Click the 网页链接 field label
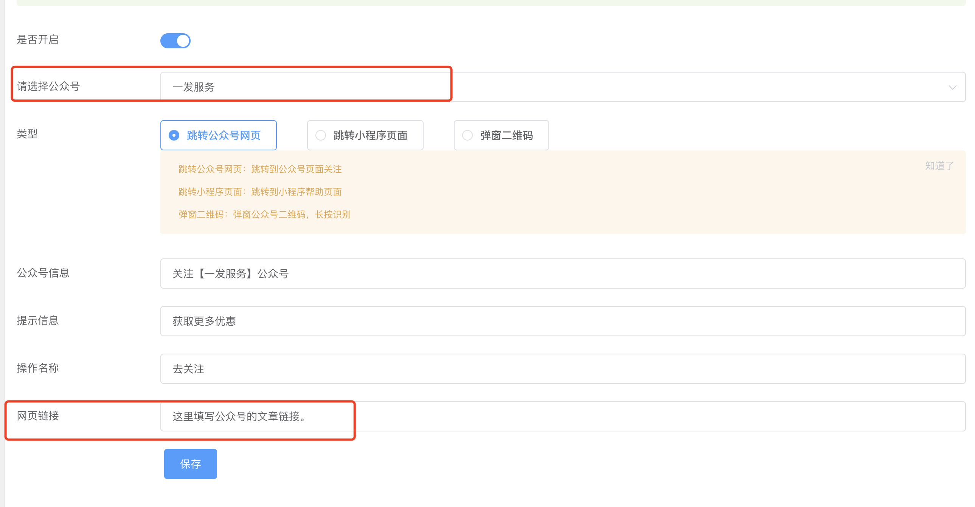Viewport: 975px width, 507px height. 38,416
